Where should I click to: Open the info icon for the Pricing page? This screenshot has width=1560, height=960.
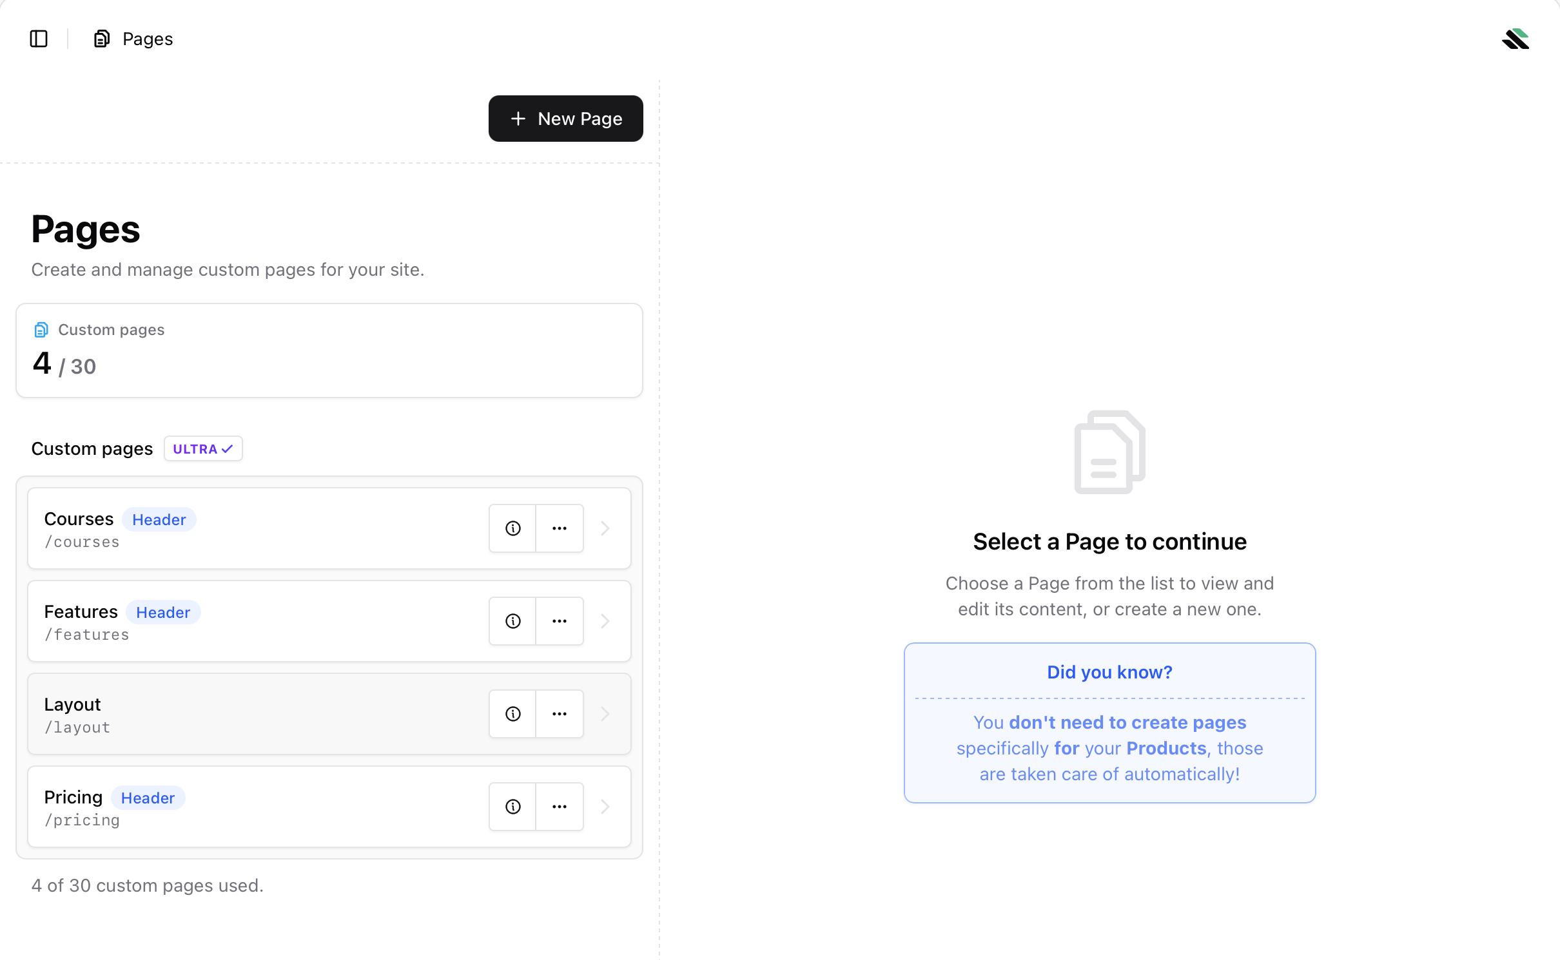pyautogui.click(x=512, y=806)
